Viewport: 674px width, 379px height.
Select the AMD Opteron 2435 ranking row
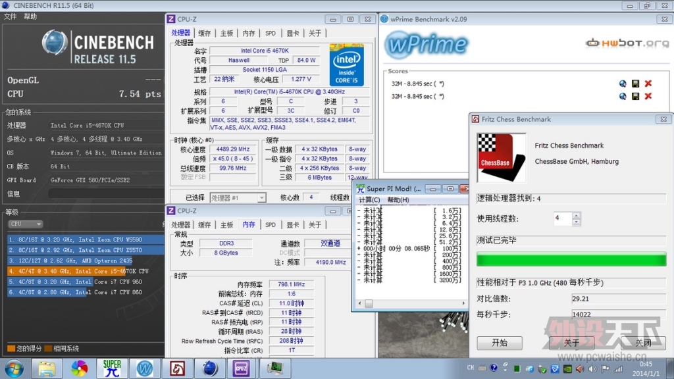coord(86,261)
